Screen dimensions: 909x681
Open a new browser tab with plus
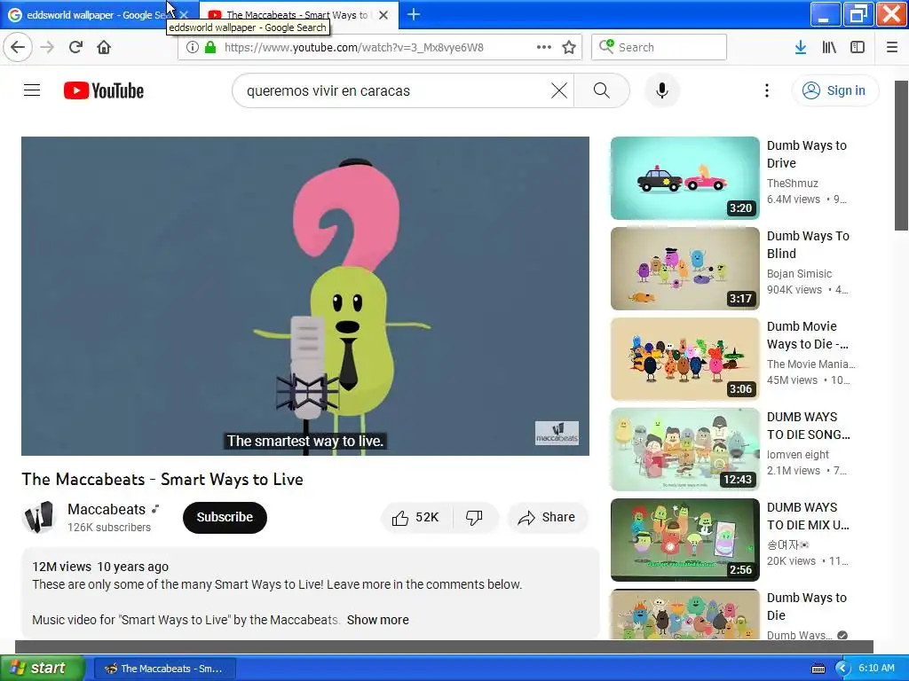coord(414,14)
